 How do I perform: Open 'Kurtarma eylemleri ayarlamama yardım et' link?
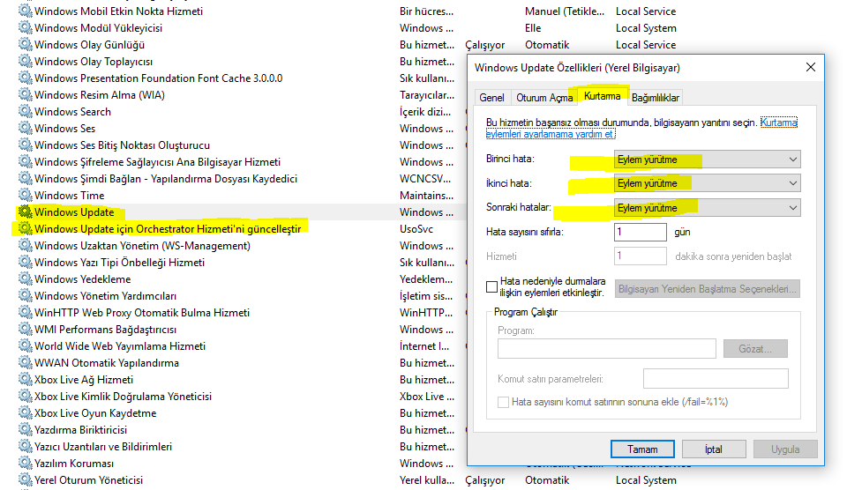[551, 133]
